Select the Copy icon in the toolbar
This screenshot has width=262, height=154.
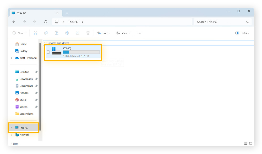point(46,33)
